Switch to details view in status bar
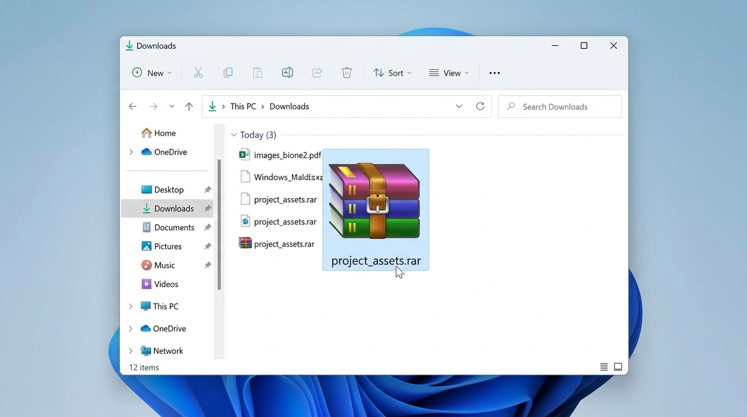This screenshot has height=417, width=747. click(x=604, y=367)
